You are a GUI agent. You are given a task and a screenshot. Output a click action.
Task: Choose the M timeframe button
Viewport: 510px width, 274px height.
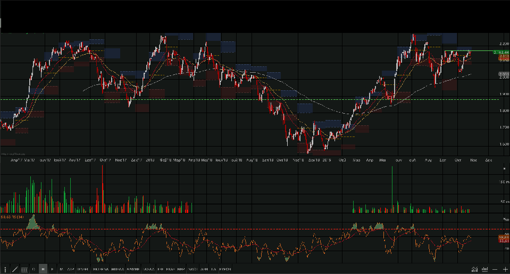(61, 269)
